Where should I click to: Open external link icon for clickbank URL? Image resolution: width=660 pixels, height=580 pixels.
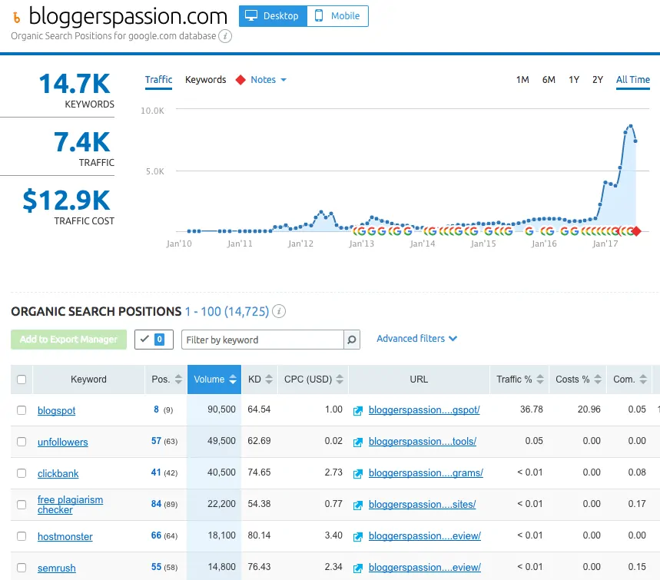tap(357, 473)
